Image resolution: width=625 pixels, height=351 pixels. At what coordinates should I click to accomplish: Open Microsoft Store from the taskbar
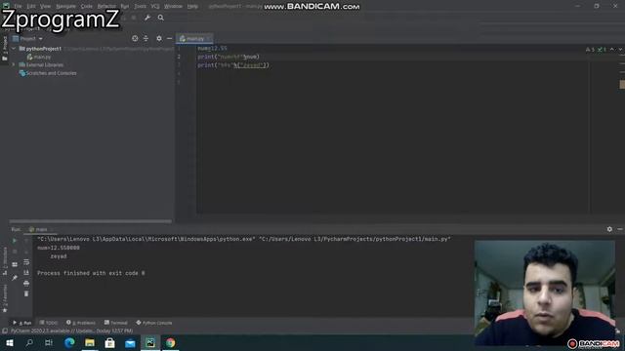[109, 342]
